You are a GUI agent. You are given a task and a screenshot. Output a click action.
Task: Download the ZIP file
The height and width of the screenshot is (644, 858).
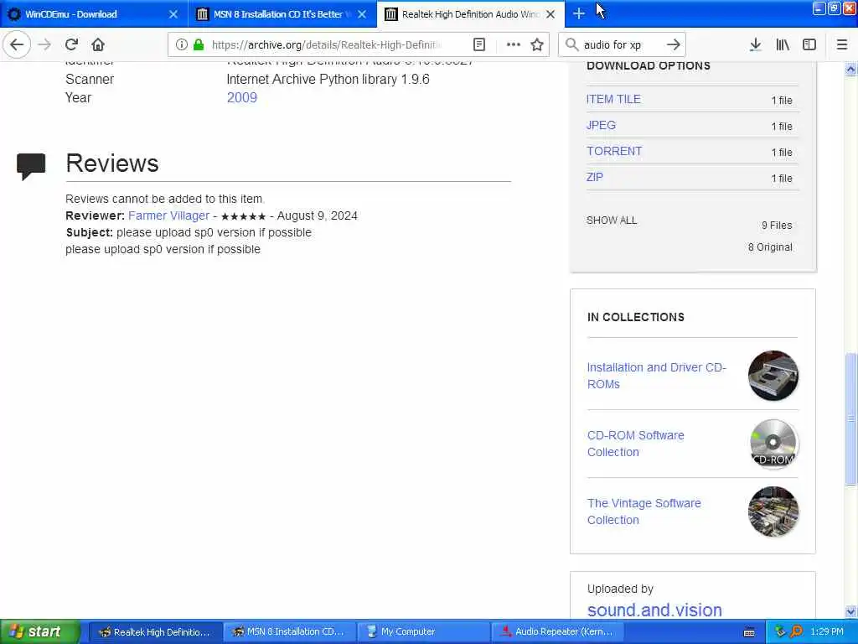coord(594,178)
